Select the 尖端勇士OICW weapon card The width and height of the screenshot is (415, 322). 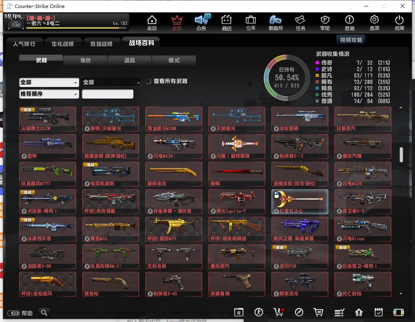tap(47, 119)
